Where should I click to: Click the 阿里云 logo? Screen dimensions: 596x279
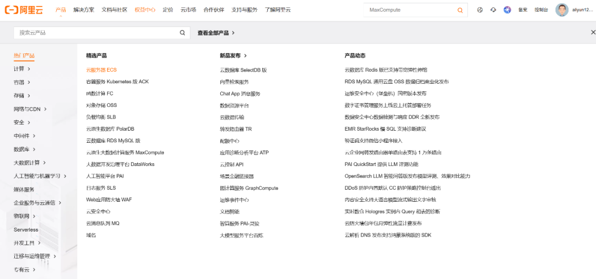pos(24,10)
